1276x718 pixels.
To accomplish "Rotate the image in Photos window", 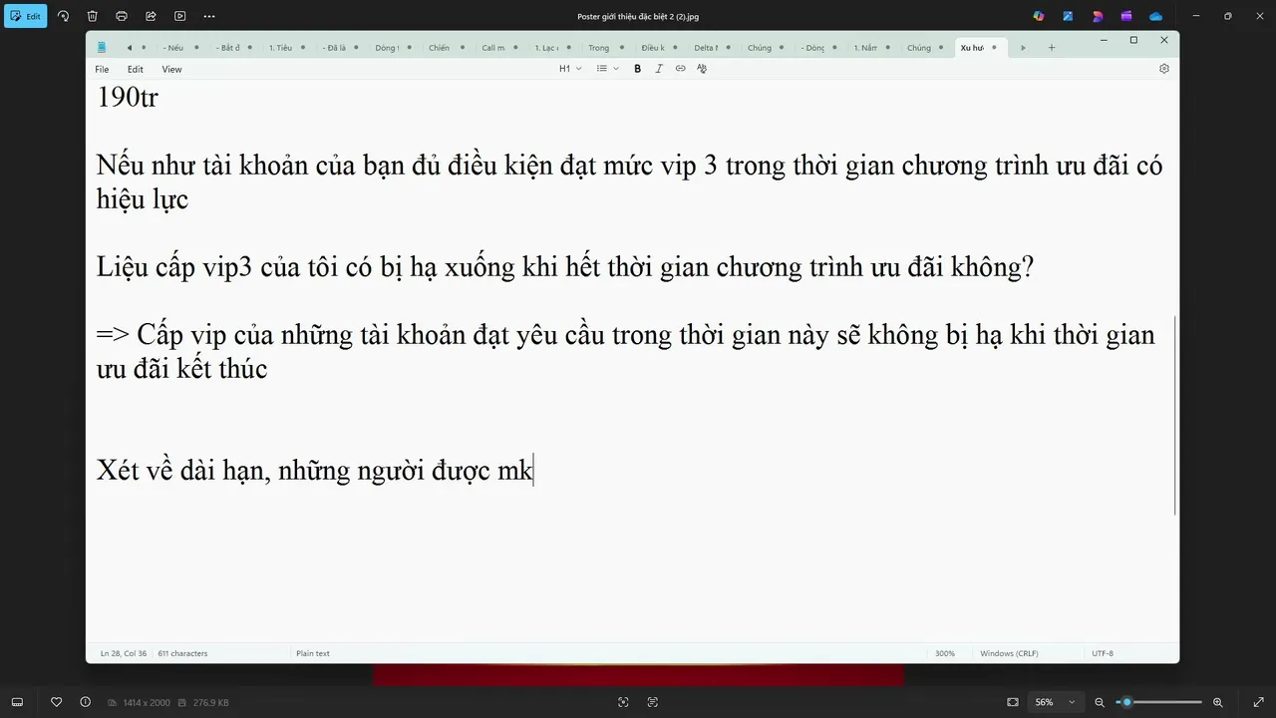I will coord(63,16).
